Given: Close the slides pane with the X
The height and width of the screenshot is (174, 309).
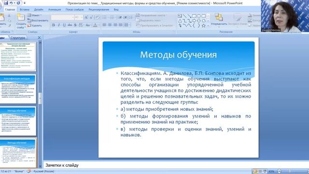Looking at the screenshot, I should pos(39,38).
